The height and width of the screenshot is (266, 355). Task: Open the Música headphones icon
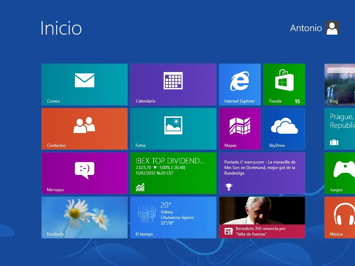344,214
